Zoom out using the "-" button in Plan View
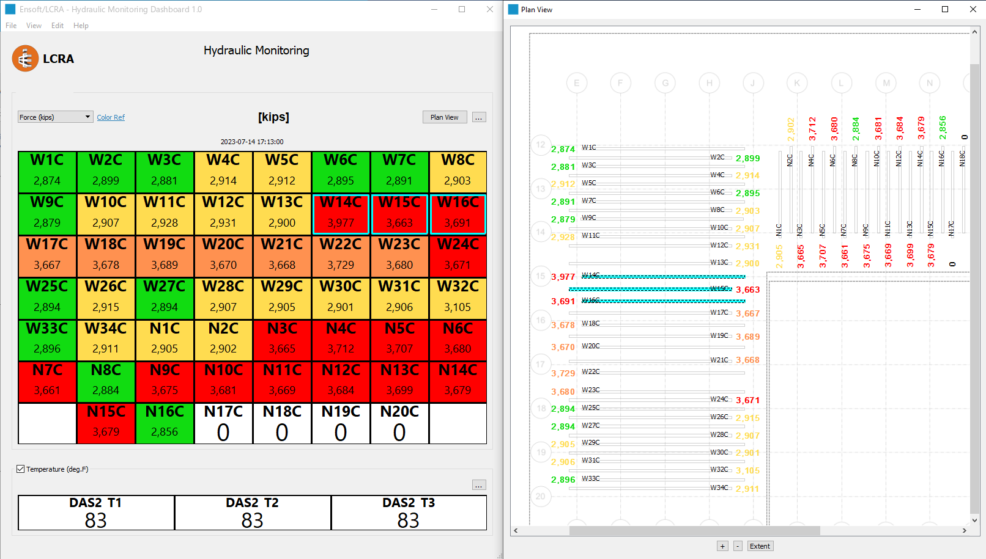The height and width of the screenshot is (559, 986). [x=738, y=546]
